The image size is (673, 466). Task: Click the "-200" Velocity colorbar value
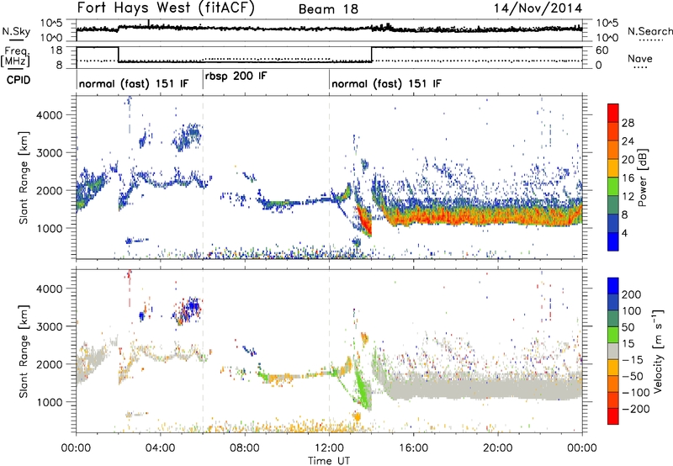click(636, 409)
